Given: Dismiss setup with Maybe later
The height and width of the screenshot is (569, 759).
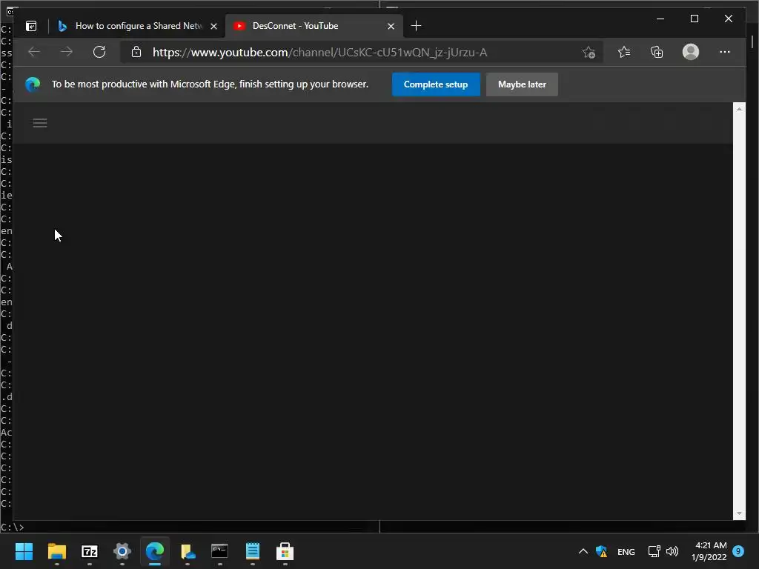Looking at the screenshot, I should coord(522,84).
